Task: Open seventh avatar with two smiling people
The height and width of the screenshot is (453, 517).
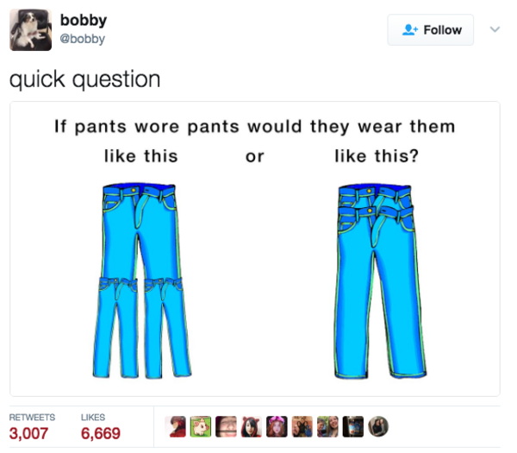Action: (327, 426)
